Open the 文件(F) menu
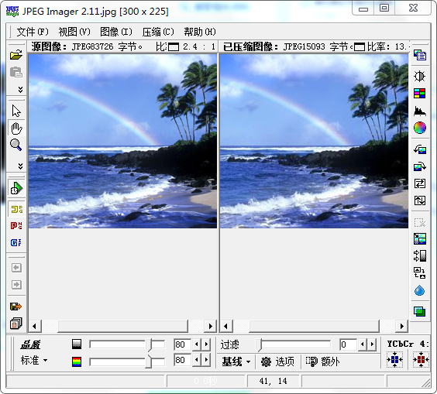Image resolution: width=437 pixels, height=394 pixels. 33,32
